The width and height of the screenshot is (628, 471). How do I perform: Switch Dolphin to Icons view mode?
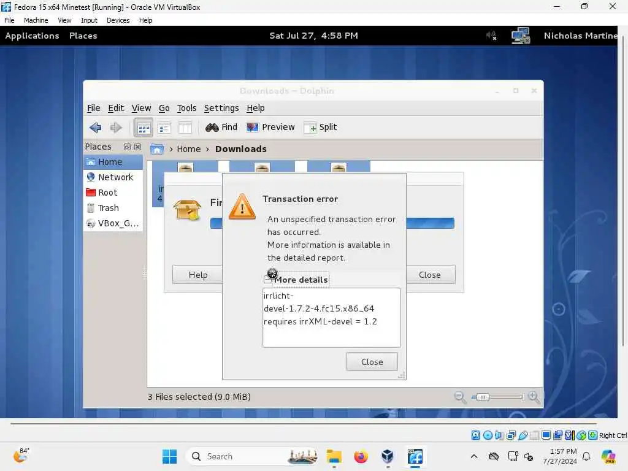pos(144,128)
